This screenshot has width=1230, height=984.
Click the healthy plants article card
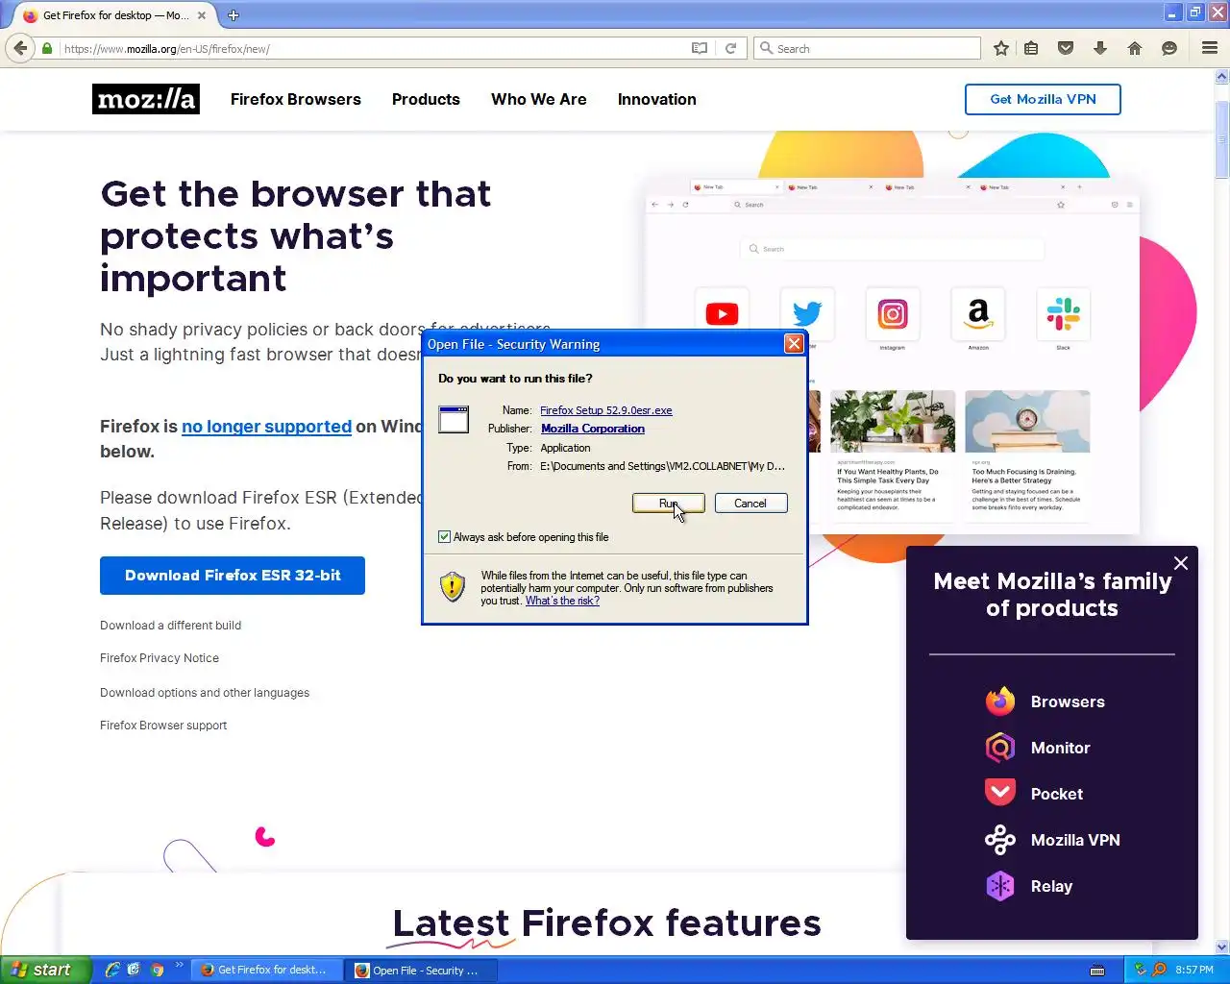click(893, 455)
